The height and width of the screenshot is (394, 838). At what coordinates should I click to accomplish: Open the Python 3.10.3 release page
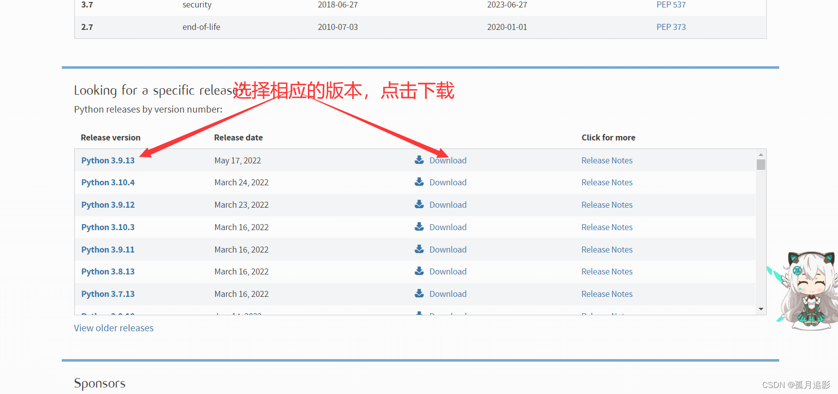[108, 227]
